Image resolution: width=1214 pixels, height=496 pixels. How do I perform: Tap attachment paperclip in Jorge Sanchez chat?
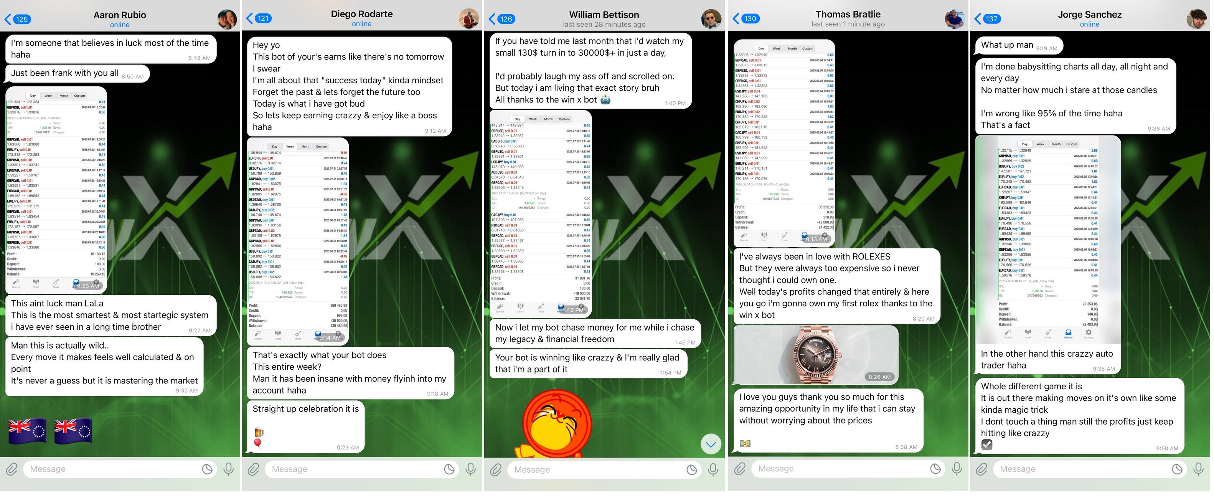tap(981, 470)
